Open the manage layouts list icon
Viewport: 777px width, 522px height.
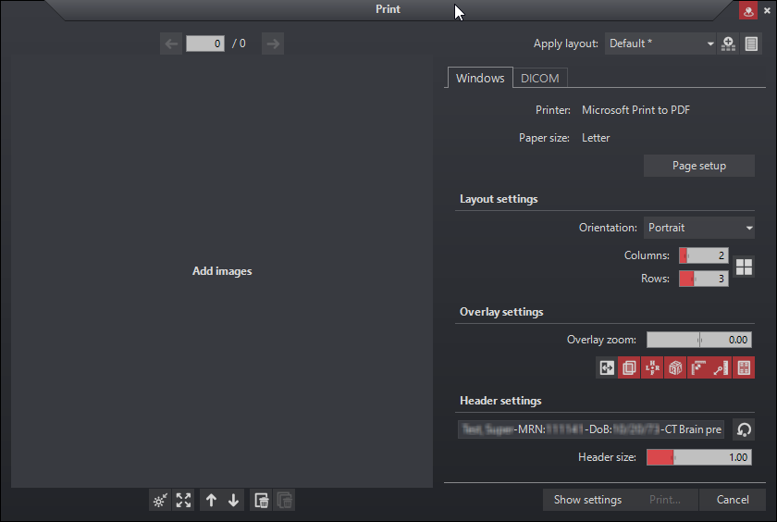tap(751, 43)
